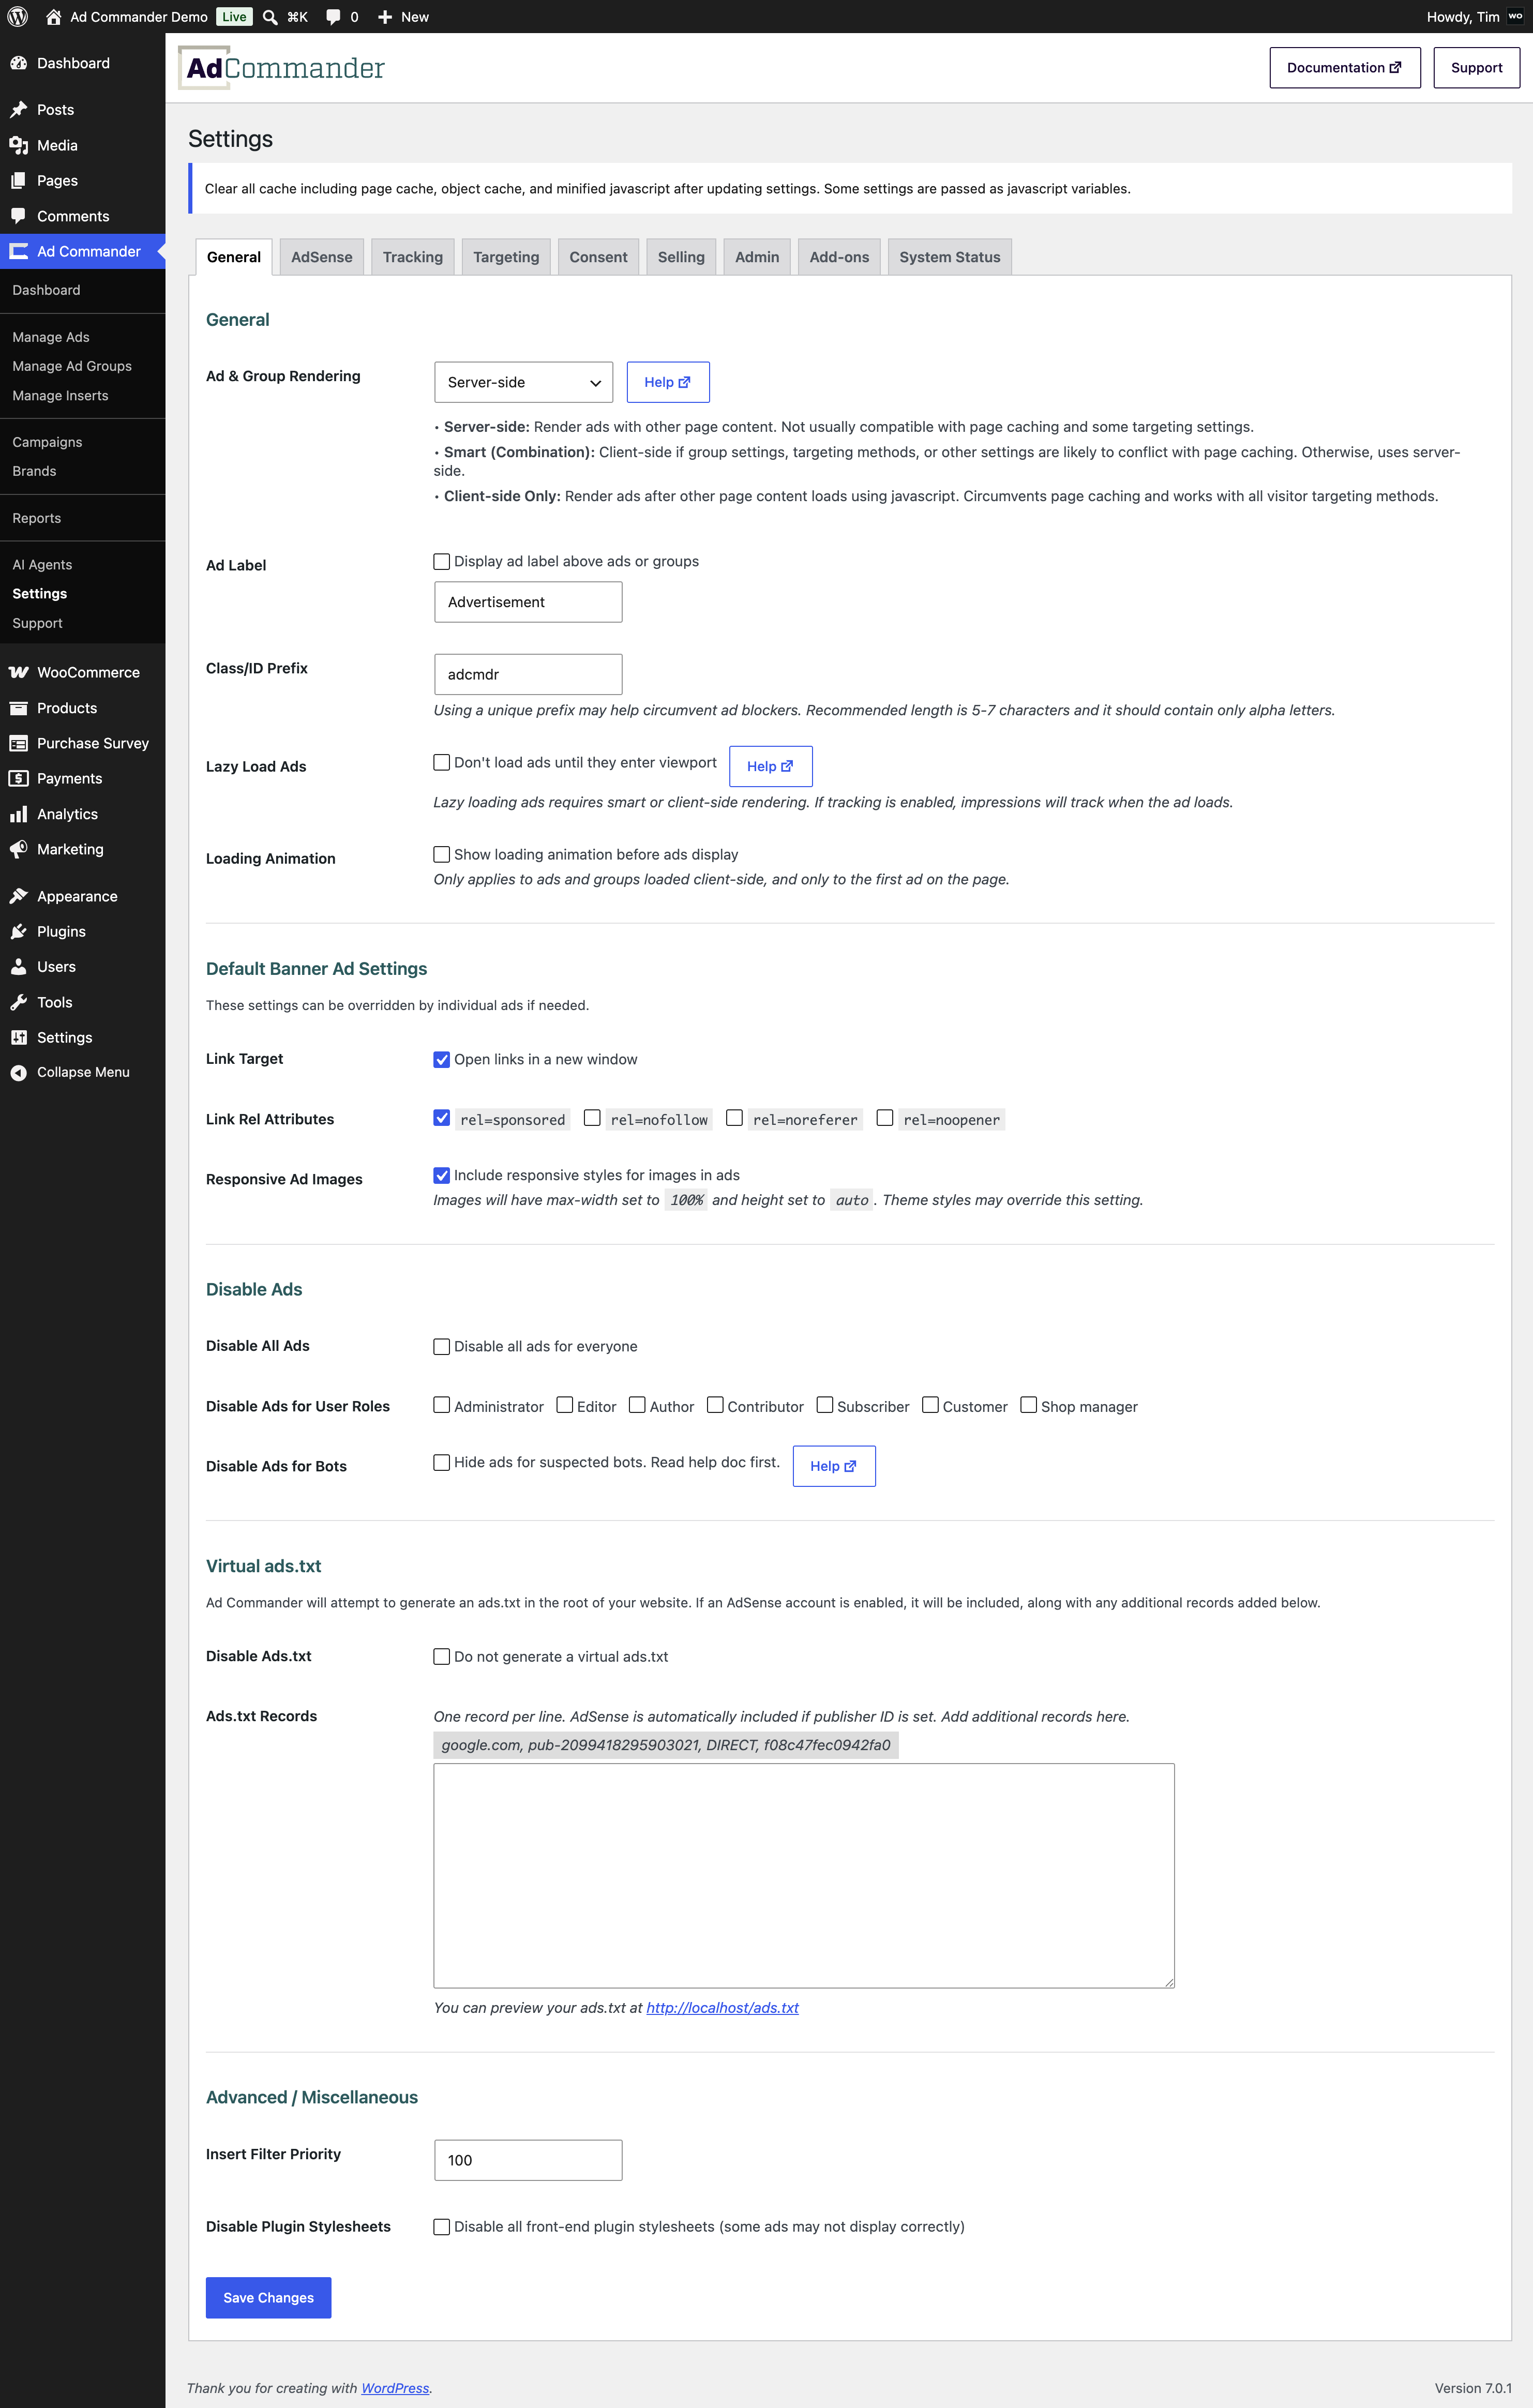This screenshot has height=2408, width=1533.
Task: Click the user avatar beside Howdy, Tim
Action: tap(1515, 16)
